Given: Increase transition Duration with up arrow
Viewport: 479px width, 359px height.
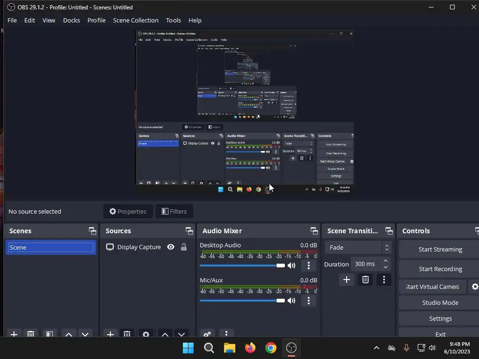Looking at the screenshot, I should (x=385, y=261).
